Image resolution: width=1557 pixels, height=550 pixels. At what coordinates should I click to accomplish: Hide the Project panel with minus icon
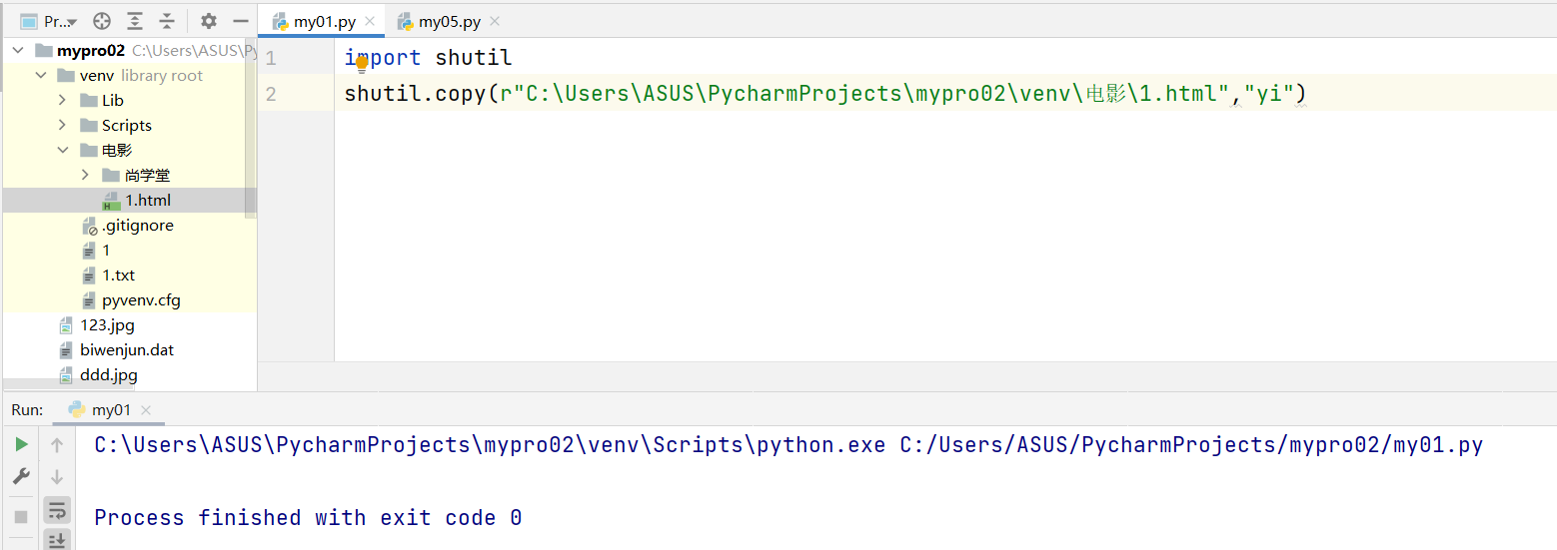point(240,21)
